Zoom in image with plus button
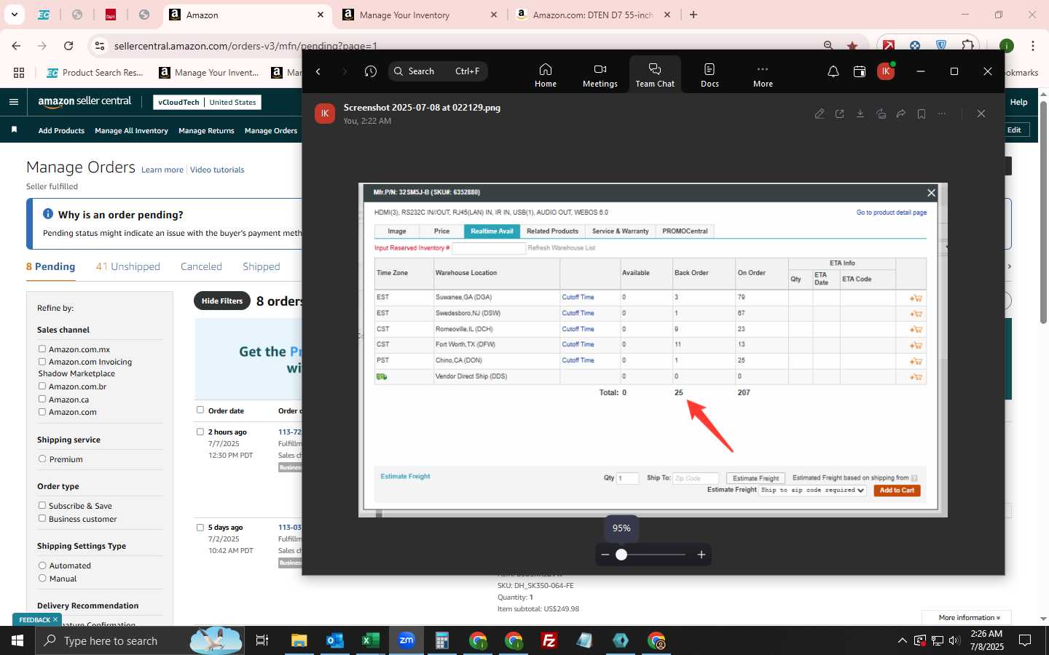This screenshot has height=655, width=1049. pyautogui.click(x=702, y=555)
